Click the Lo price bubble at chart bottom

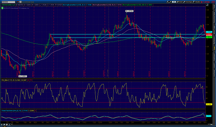22,76
